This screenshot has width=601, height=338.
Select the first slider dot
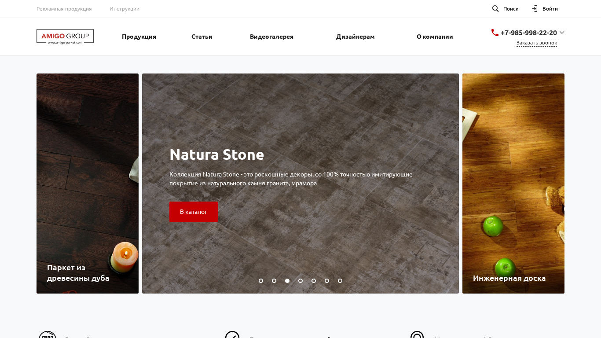point(261,281)
